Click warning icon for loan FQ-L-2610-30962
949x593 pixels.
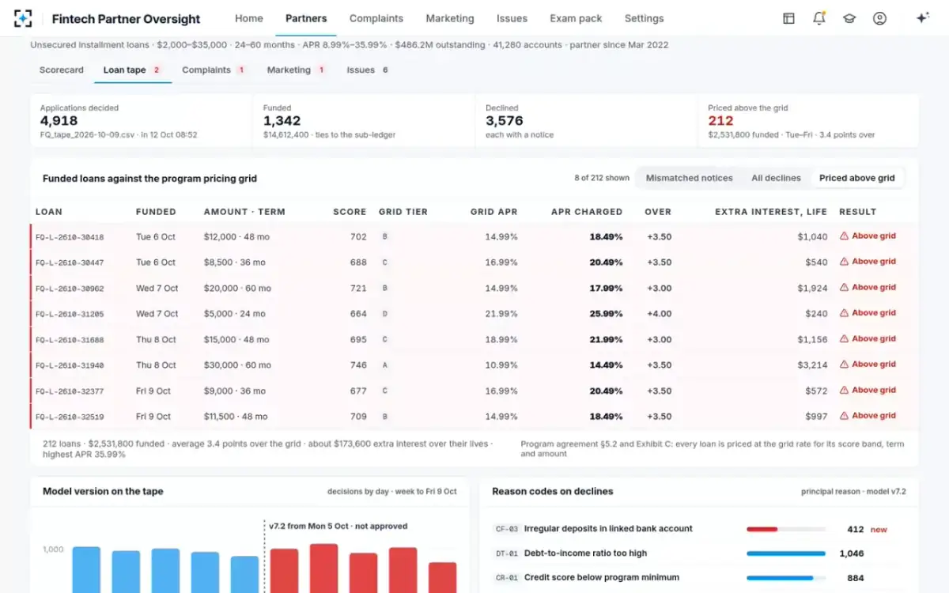pos(844,288)
